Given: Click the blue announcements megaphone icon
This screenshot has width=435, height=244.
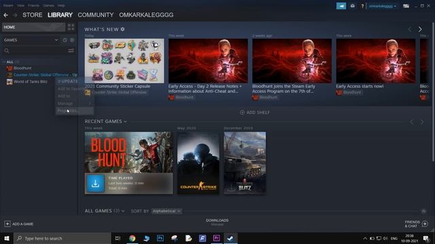Looking at the screenshot, I should (341, 6).
